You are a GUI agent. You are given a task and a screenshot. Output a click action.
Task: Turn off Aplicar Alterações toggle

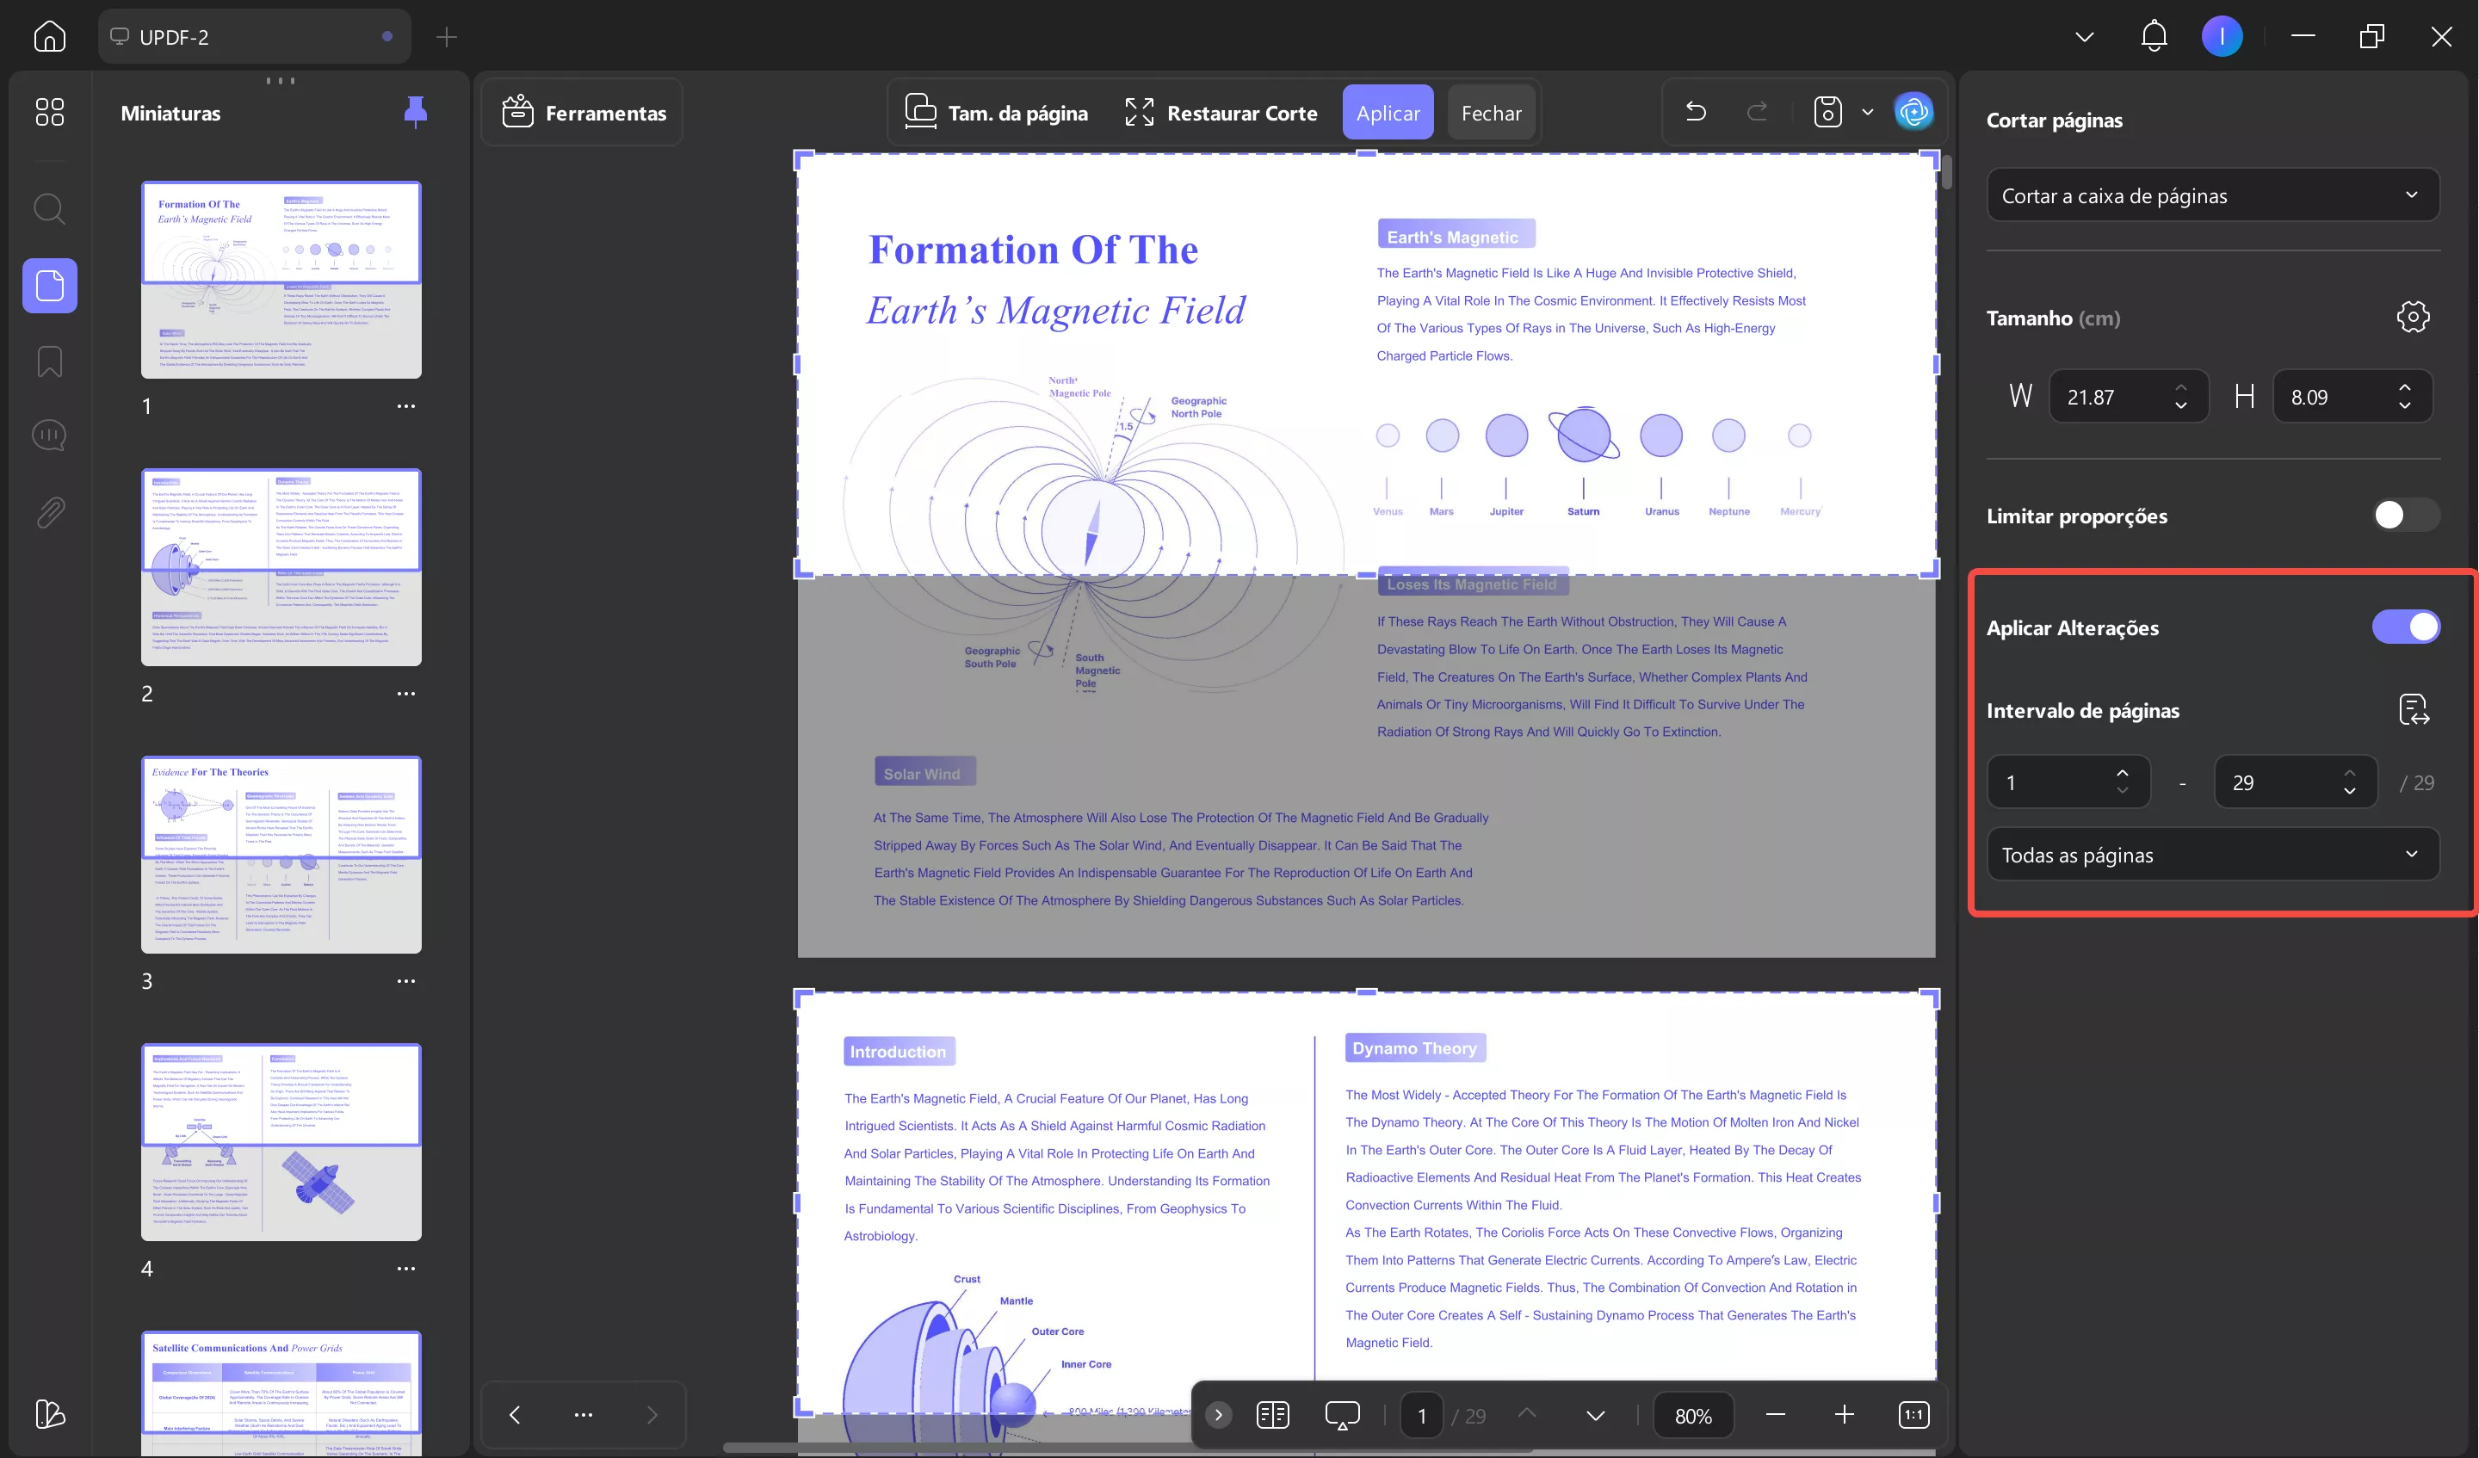[2404, 627]
